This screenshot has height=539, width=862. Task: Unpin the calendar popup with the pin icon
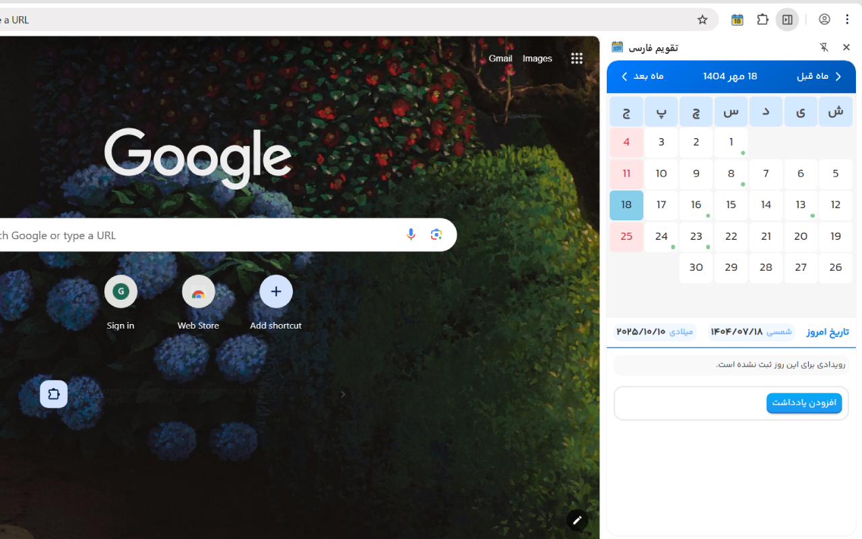(x=824, y=47)
